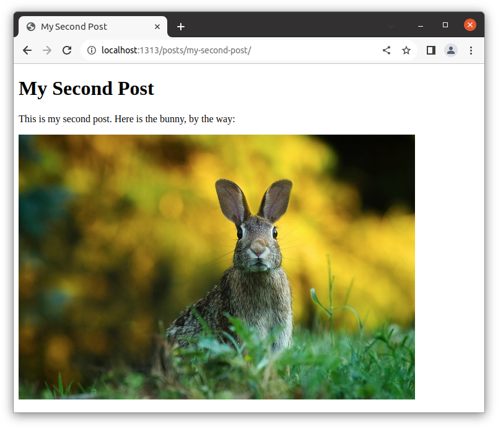Image resolution: width=498 pixels, height=428 pixels.
Task: Expand the tab search dropdown chevron
Action: point(391,26)
